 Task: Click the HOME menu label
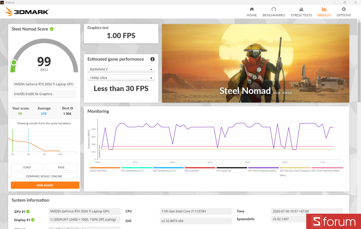252,15
